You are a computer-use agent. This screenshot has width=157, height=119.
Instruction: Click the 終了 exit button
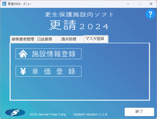pos(139,112)
